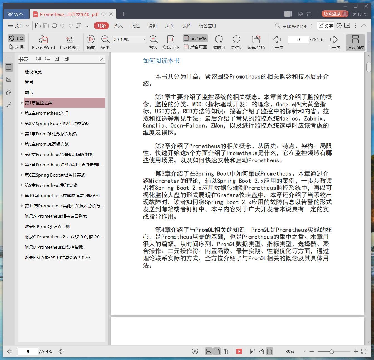Select the 插入 ribbon tab
Viewport: 374px width, 360px height.
click(x=118, y=26)
